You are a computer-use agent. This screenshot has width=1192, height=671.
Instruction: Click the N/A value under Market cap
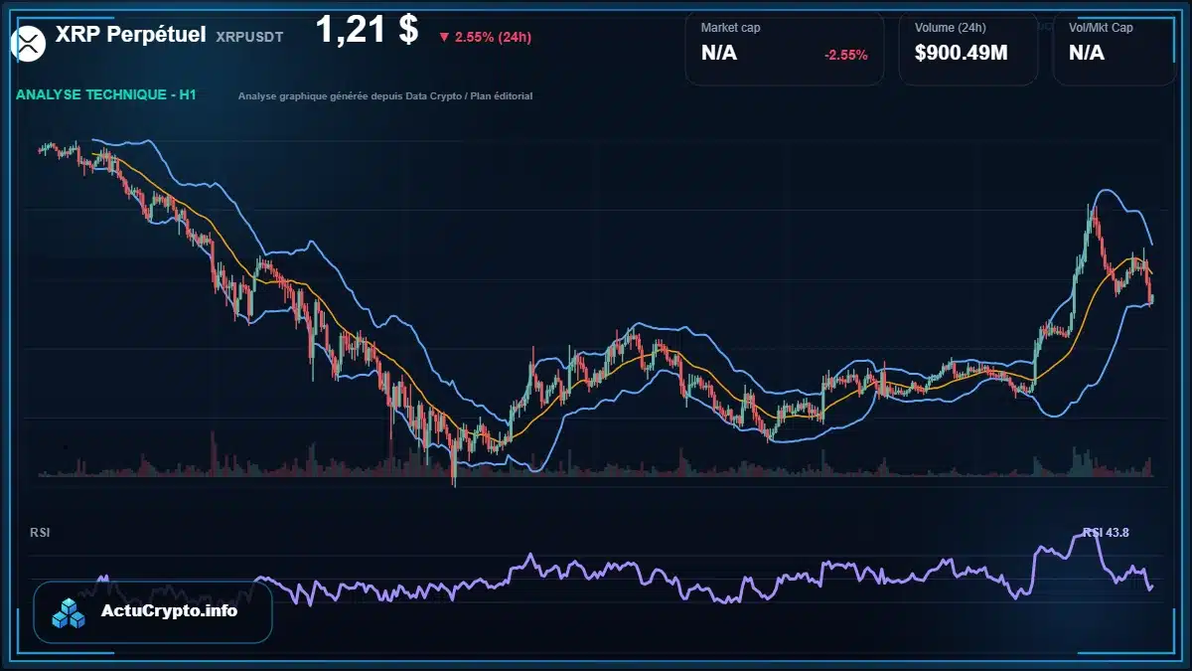[x=719, y=53]
